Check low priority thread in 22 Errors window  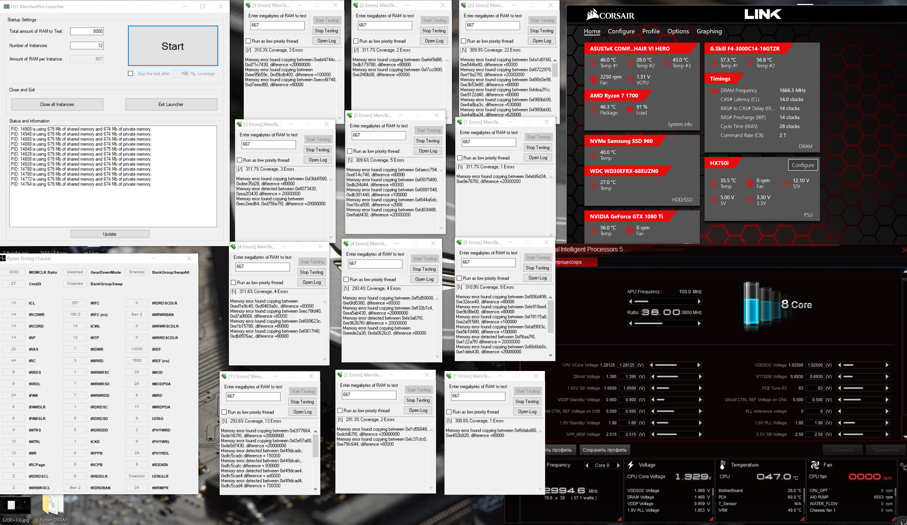464,41
